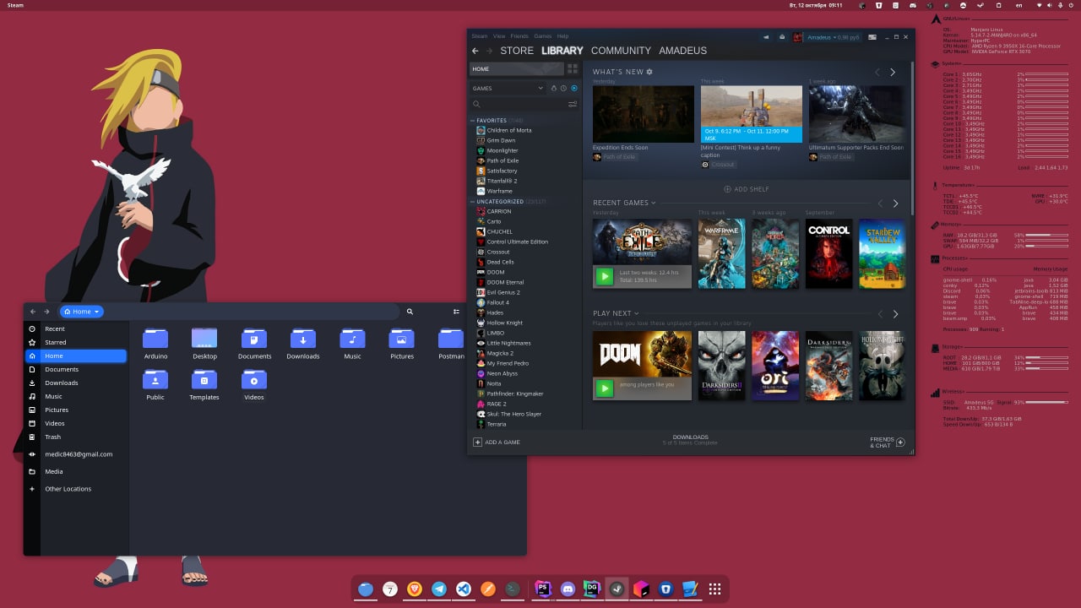Open Control game thumbnail in Recent Games
The image size is (1081, 608).
pos(829,253)
